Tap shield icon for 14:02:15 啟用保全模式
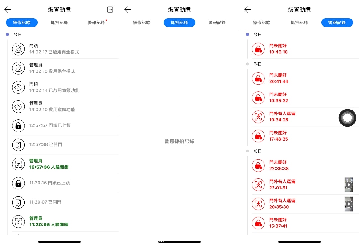 point(18,68)
